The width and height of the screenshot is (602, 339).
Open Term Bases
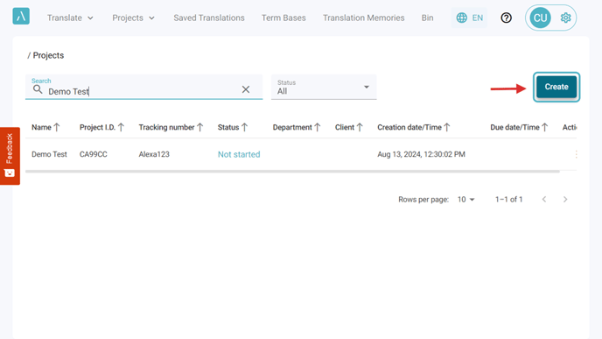pyautogui.click(x=283, y=18)
